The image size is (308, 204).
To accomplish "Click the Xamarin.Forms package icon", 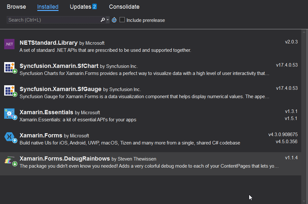I will click(9, 137).
